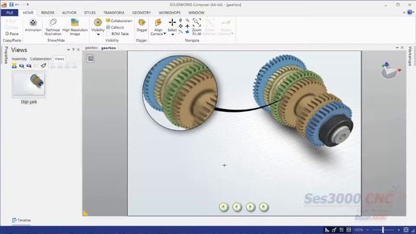Create a new view in Views panel
The height and width of the screenshot is (234, 416).
coord(14,66)
